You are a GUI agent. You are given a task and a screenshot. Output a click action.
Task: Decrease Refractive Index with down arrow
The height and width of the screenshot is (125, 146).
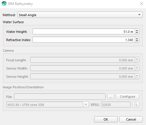[137, 41]
